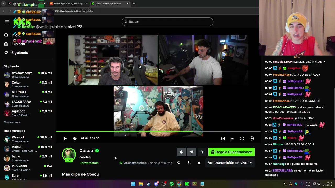Open playback speed settings icon
This screenshot has height=188, width=335.
[252, 138]
